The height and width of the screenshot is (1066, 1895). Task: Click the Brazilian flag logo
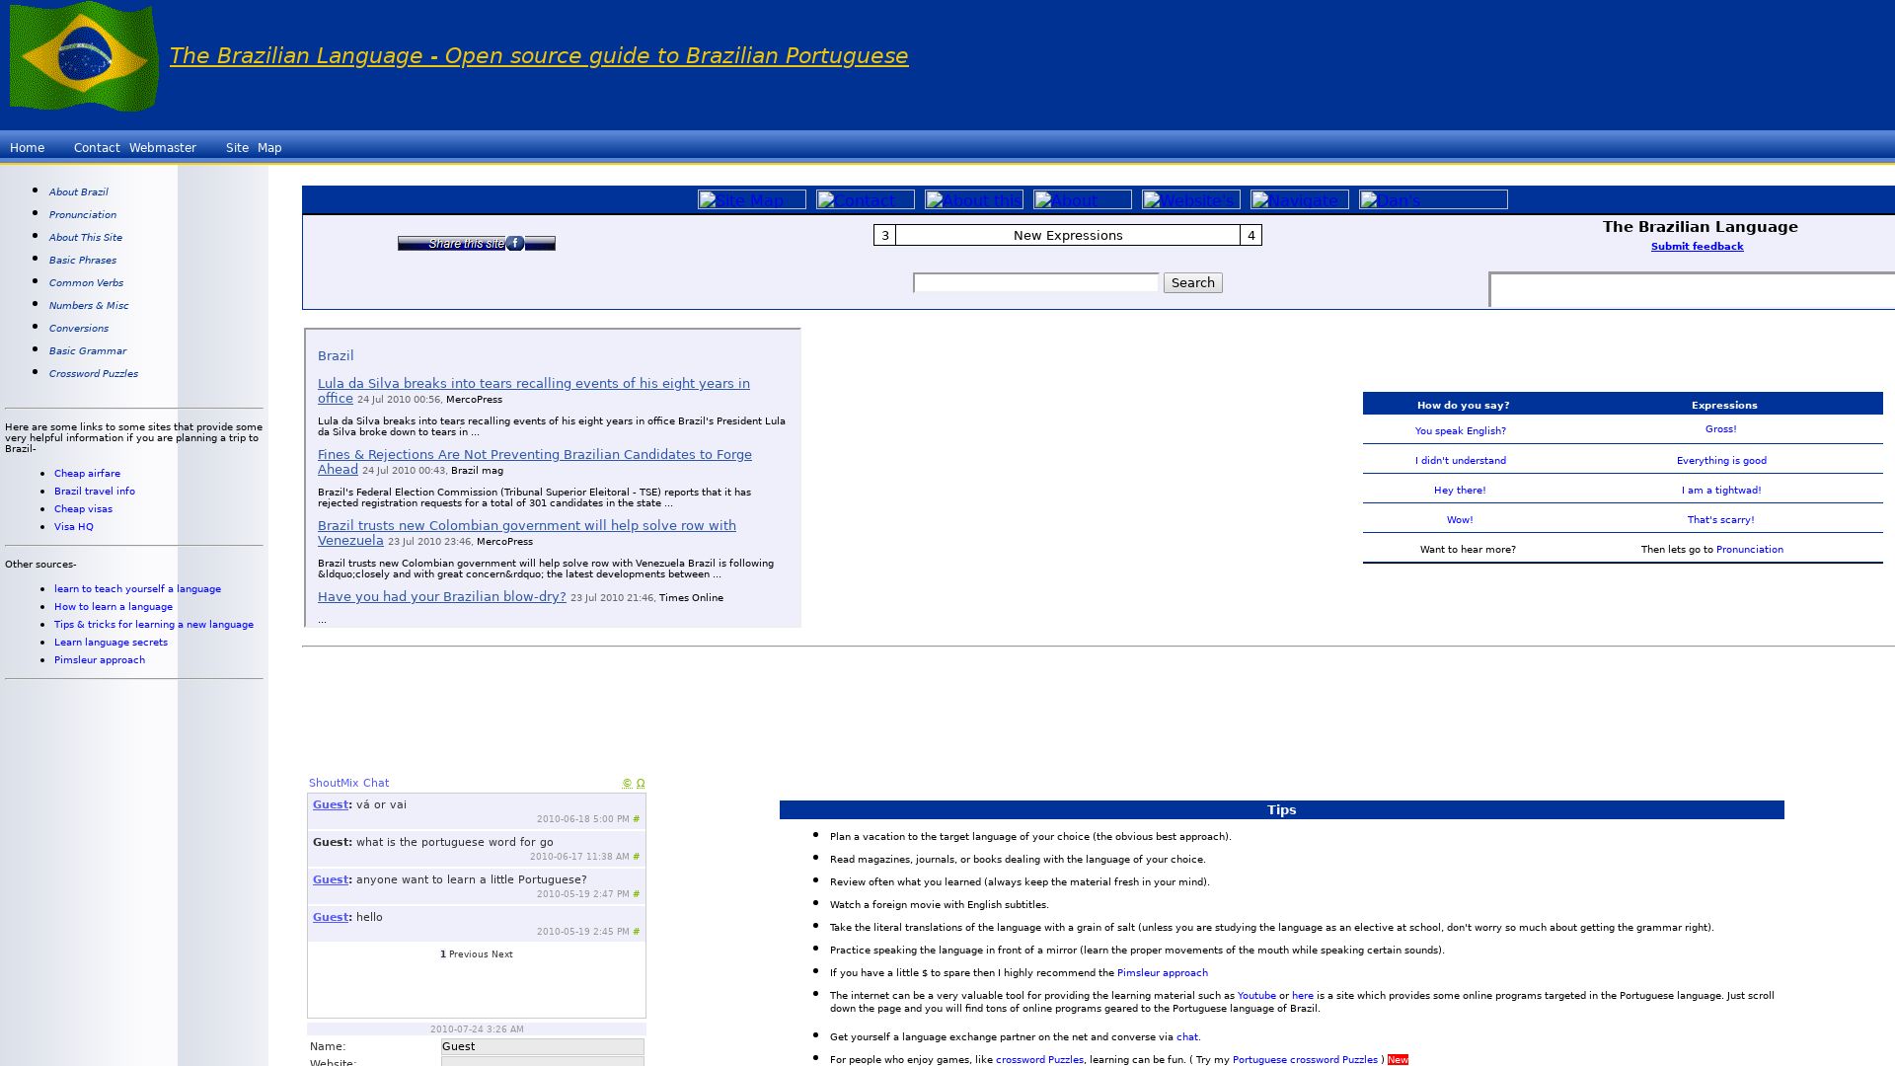coord(84,56)
